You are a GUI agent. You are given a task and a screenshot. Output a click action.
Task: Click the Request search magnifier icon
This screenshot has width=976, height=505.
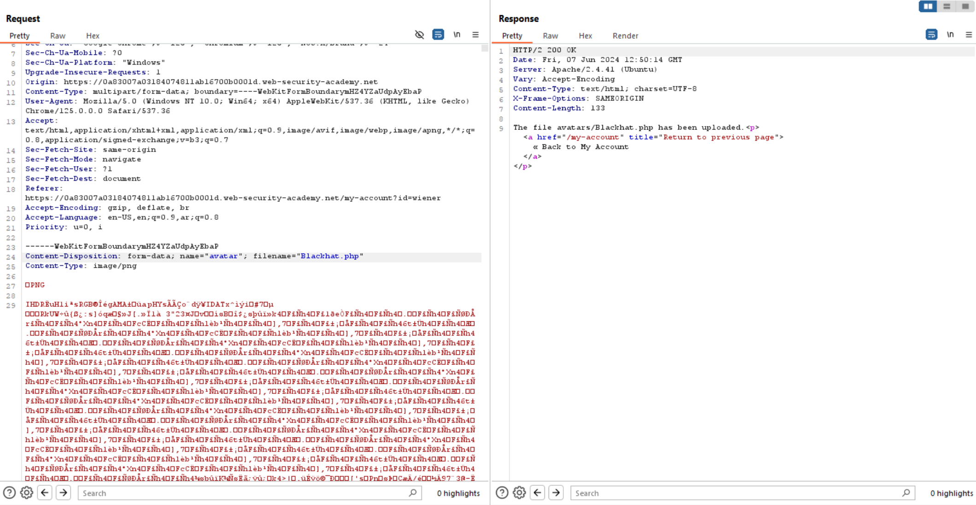click(x=413, y=493)
